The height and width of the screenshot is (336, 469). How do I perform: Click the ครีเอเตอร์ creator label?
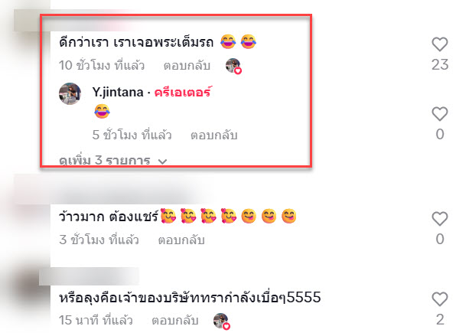(x=183, y=92)
